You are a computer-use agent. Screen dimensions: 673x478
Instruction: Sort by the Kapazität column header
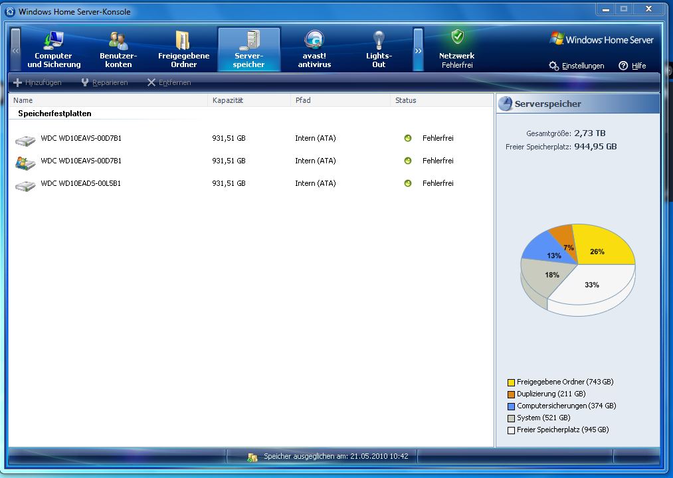click(x=249, y=100)
